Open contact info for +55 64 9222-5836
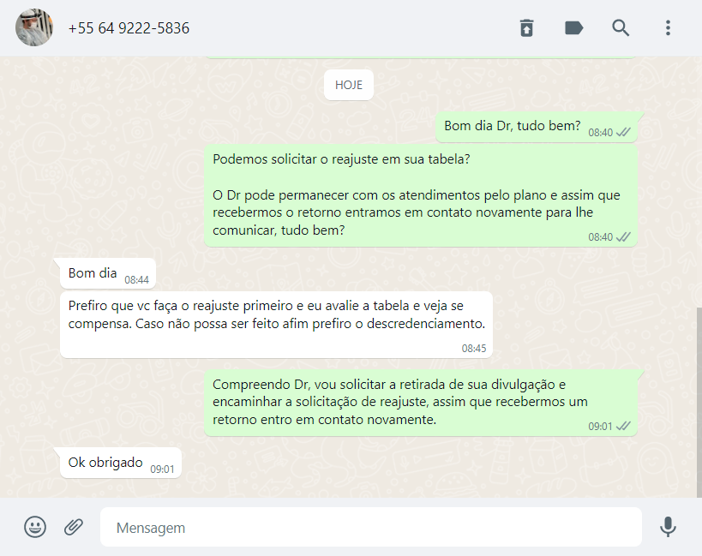 pos(129,28)
